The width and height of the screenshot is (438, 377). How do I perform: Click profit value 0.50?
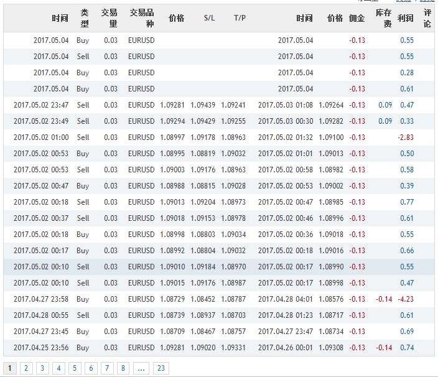point(407,154)
